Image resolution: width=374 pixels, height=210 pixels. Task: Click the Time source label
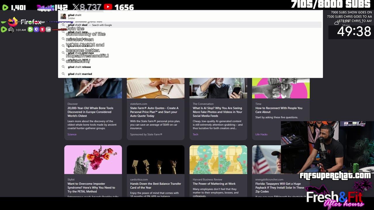[x=258, y=104]
